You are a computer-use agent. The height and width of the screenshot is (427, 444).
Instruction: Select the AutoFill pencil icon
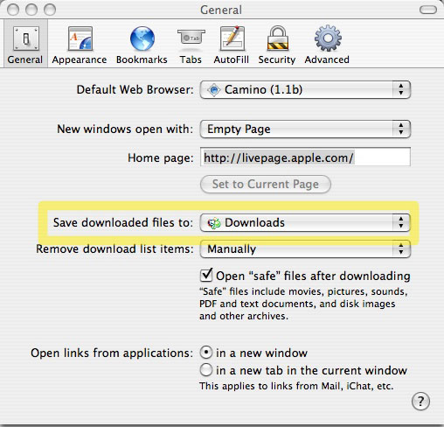[232, 38]
